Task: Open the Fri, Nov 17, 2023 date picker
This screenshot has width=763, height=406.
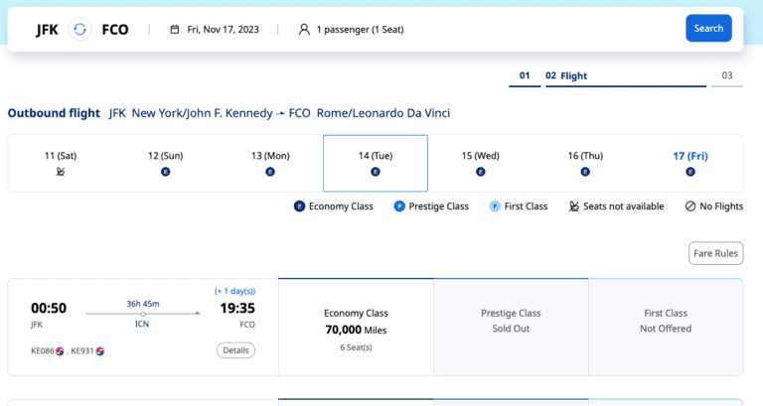Action: (x=223, y=29)
